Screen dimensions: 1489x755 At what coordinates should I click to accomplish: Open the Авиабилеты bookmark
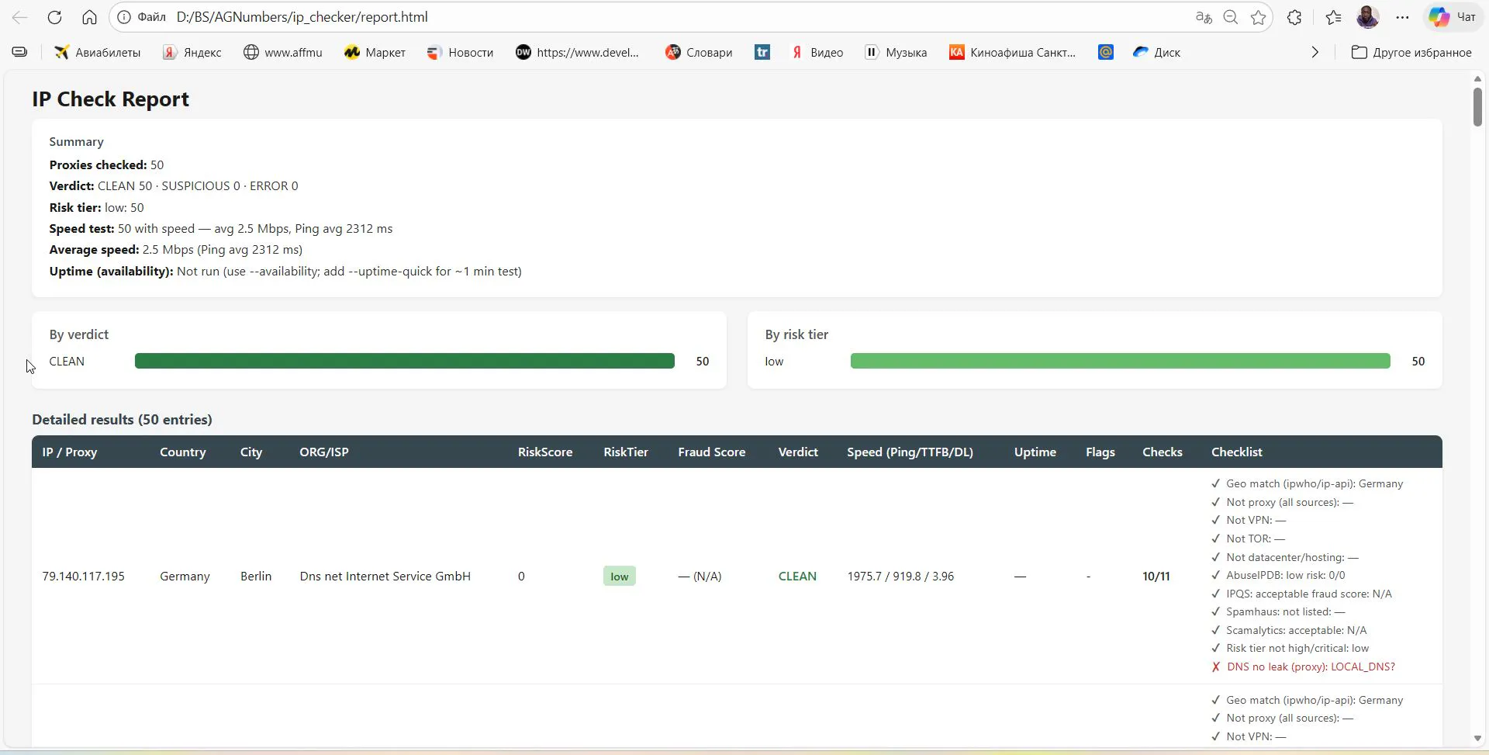(x=98, y=52)
